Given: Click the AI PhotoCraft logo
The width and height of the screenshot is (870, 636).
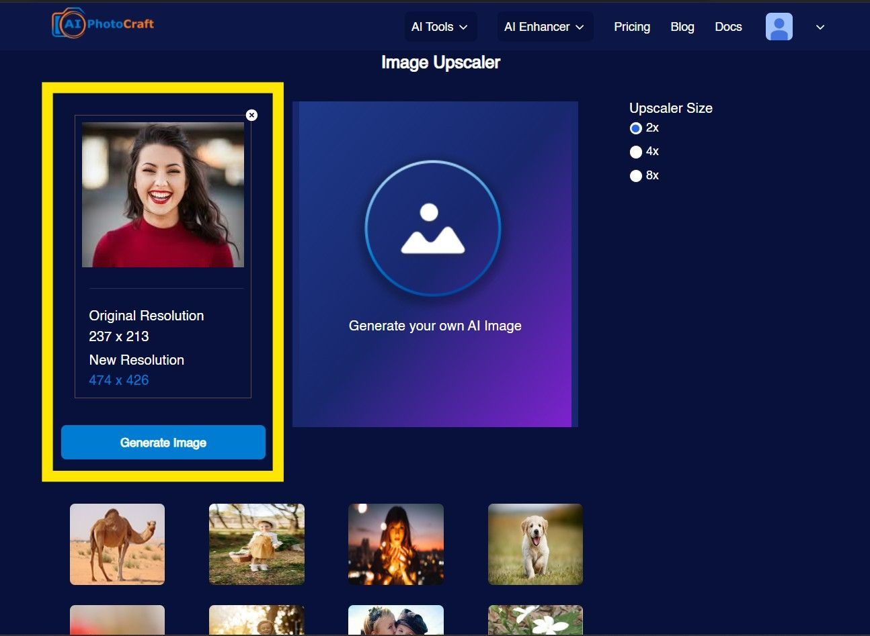Looking at the screenshot, I should [x=103, y=24].
